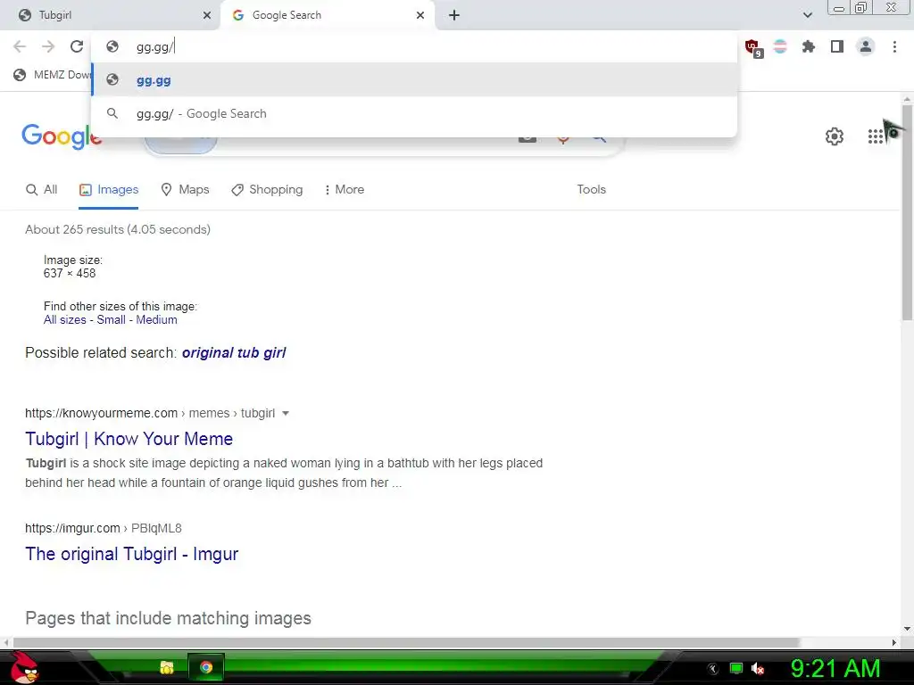Open the Chrome three-dot menu
This screenshot has height=685, width=914.
[x=894, y=46]
